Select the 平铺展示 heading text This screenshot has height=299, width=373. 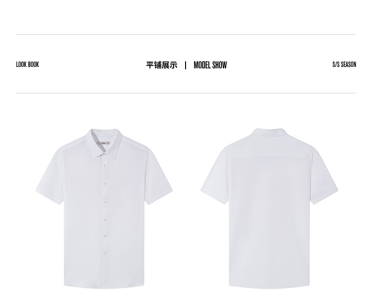click(x=162, y=65)
